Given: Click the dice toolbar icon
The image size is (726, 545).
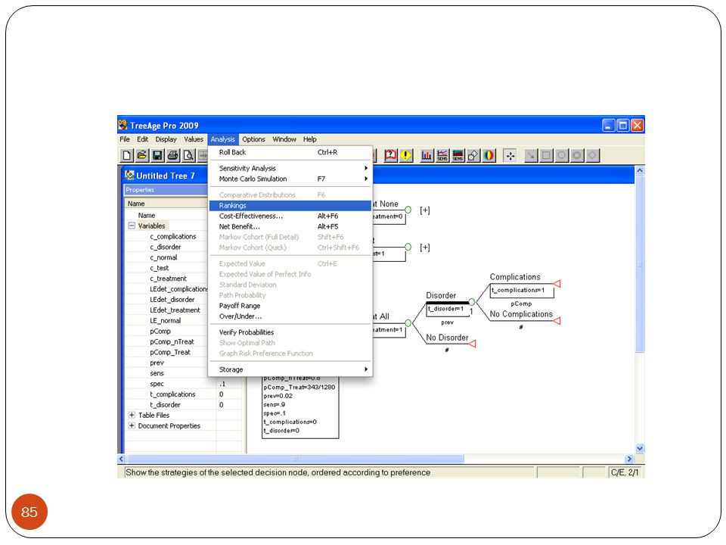Looking at the screenshot, I should tap(473, 155).
